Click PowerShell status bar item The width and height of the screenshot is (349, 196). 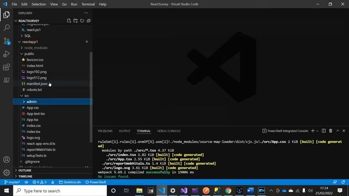[x=95, y=182]
